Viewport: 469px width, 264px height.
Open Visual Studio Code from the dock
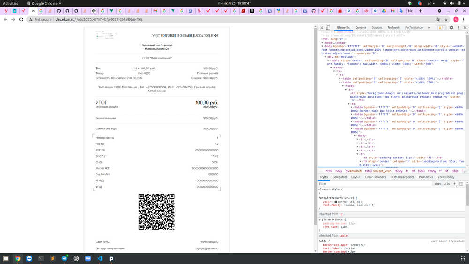[x=99, y=258]
